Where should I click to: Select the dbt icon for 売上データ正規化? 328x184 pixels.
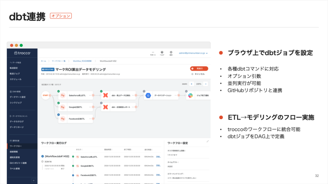point(105,95)
